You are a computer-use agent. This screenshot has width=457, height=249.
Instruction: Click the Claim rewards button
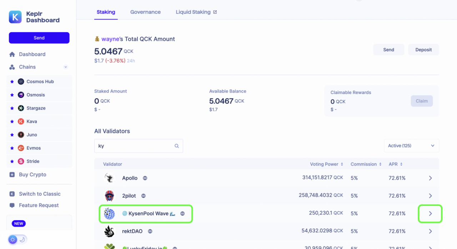pyautogui.click(x=422, y=101)
